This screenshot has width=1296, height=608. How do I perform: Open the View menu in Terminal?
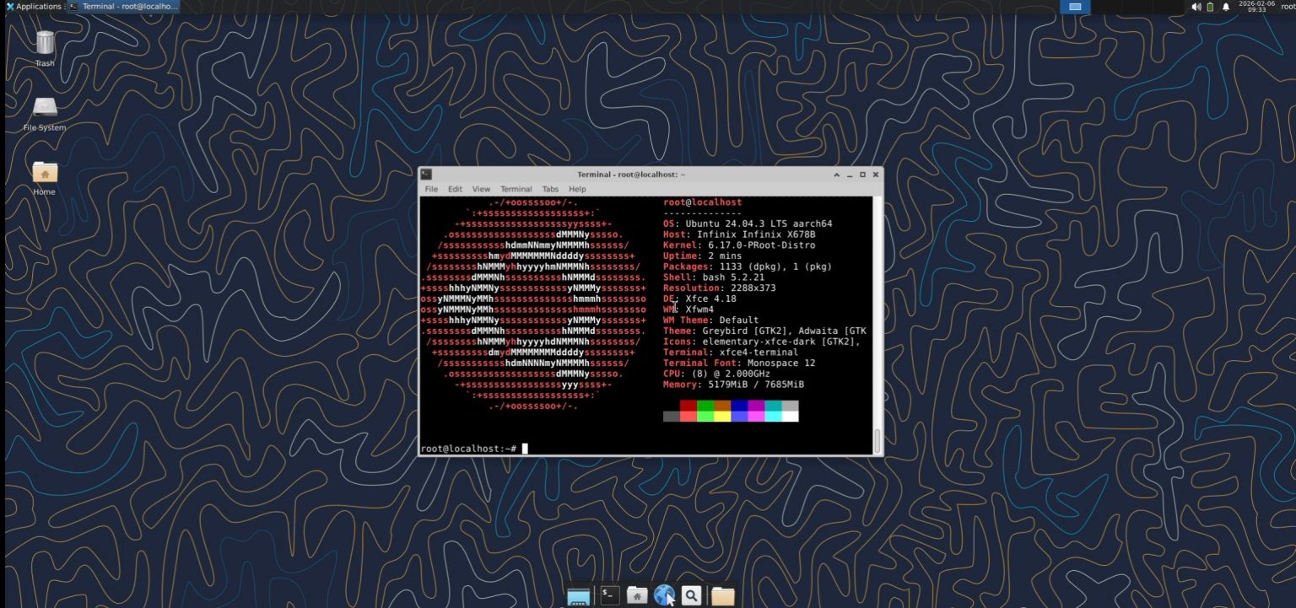click(x=481, y=189)
